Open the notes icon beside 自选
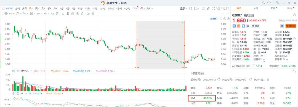Image resolution: width=298 pixels, height=107 pixels. [x=248, y=26]
